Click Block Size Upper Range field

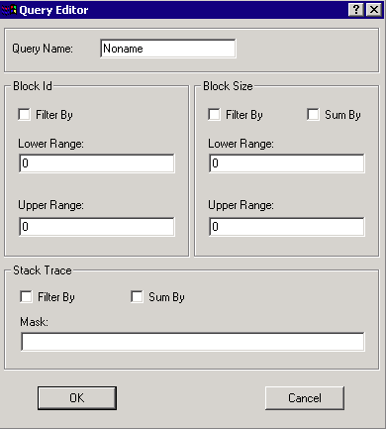[x=287, y=227]
